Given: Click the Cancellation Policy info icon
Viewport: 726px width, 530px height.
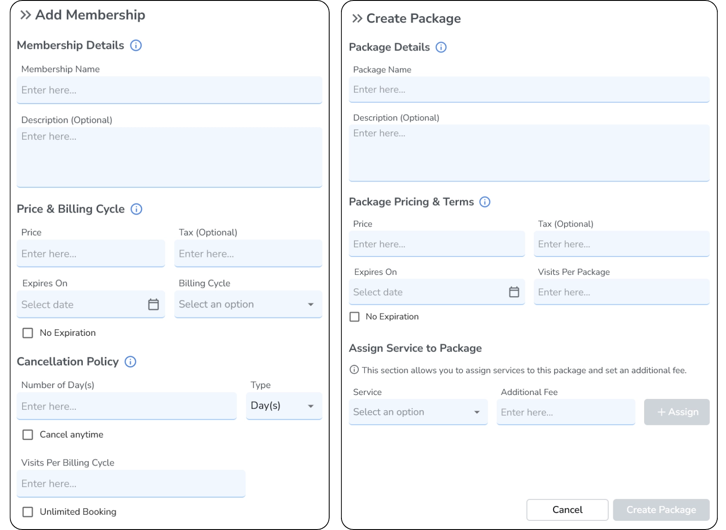Looking at the screenshot, I should pos(130,362).
